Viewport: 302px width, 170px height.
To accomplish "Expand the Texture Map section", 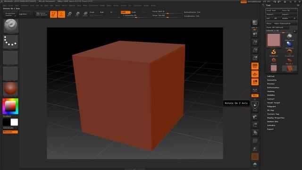I will pyautogui.click(x=273, y=114).
